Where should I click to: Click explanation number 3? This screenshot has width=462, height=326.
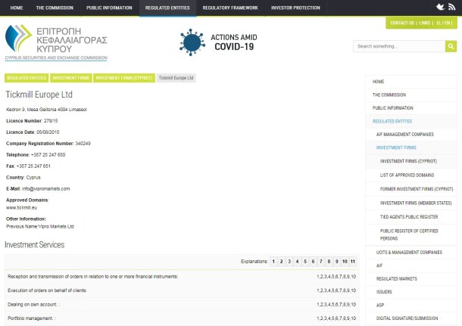(x=289, y=261)
